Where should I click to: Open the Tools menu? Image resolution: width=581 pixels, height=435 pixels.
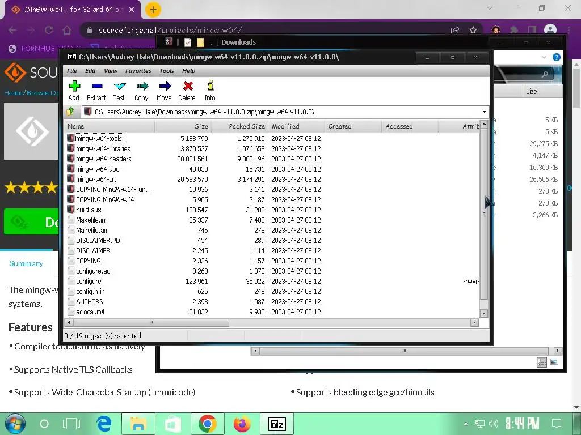pyautogui.click(x=167, y=71)
